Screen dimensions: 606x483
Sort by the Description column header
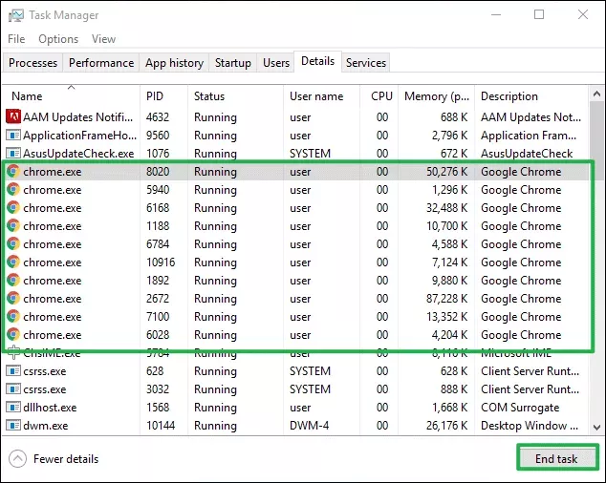531,95
